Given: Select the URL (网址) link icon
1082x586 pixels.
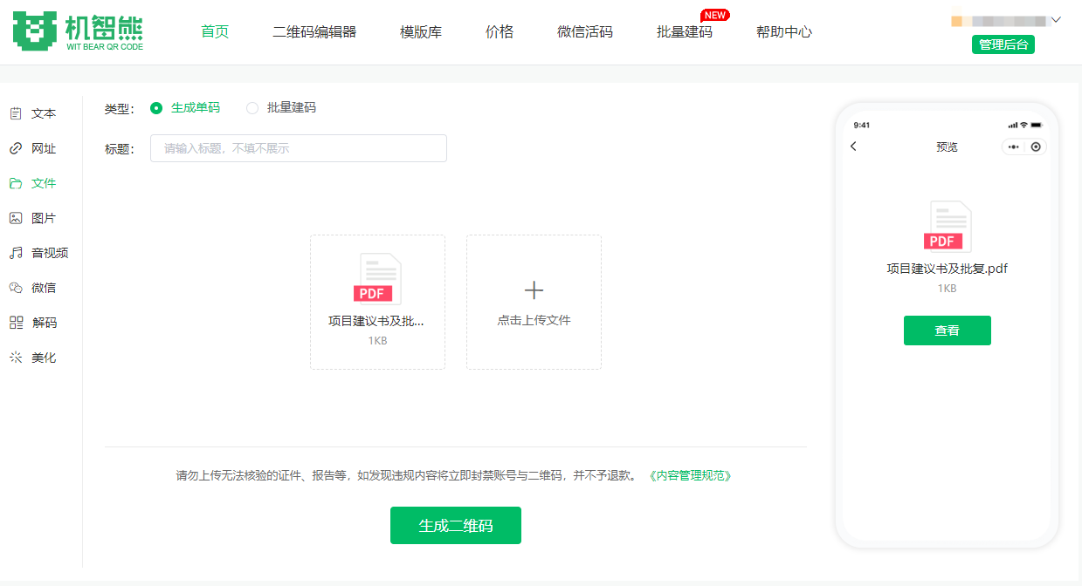Looking at the screenshot, I should pyautogui.click(x=16, y=148).
